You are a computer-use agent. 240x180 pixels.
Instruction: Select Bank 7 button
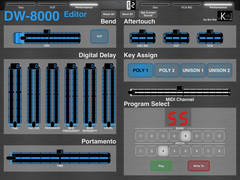[208, 136]
